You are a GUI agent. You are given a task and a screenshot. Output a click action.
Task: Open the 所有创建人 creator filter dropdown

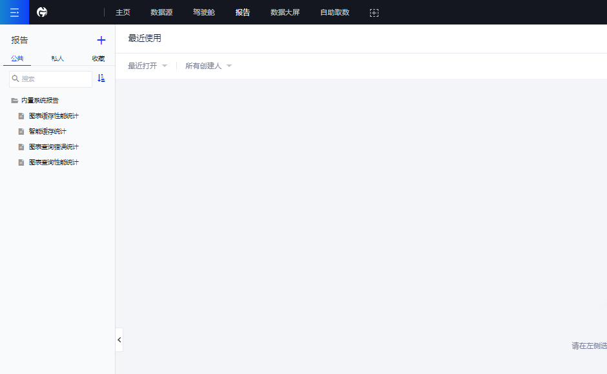pyautogui.click(x=209, y=66)
